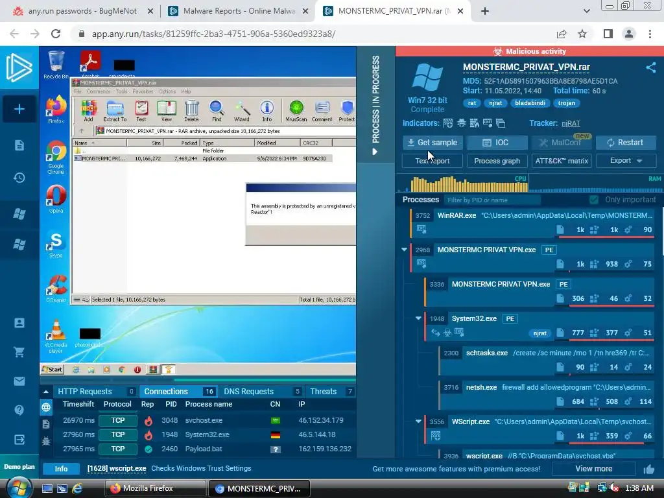Screen dimensions: 664x498
Task: Open the Text report button
Action: pos(433,161)
